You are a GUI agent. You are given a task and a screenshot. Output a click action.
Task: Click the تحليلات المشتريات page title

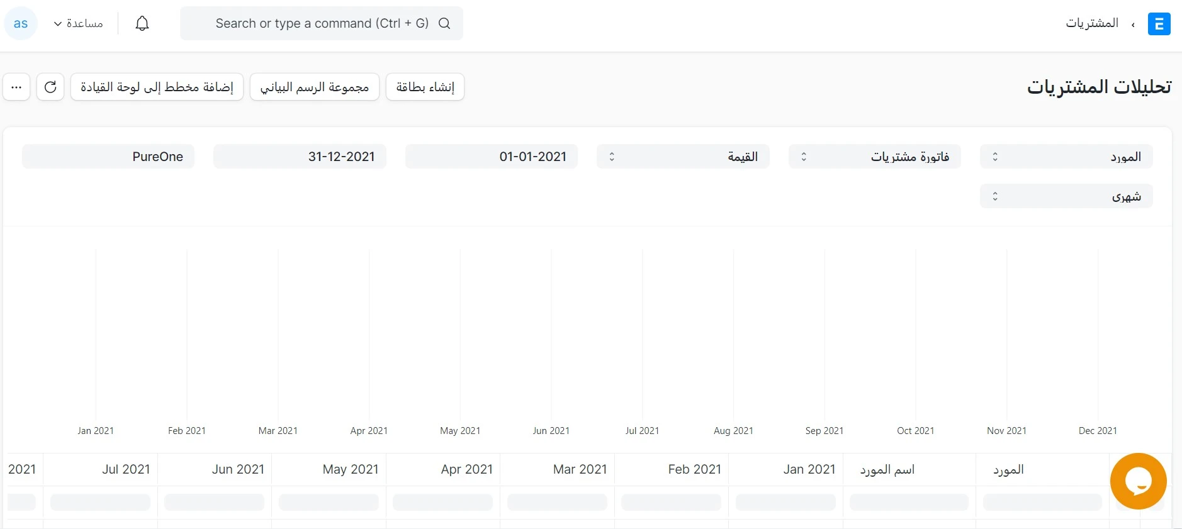pos(1099,87)
